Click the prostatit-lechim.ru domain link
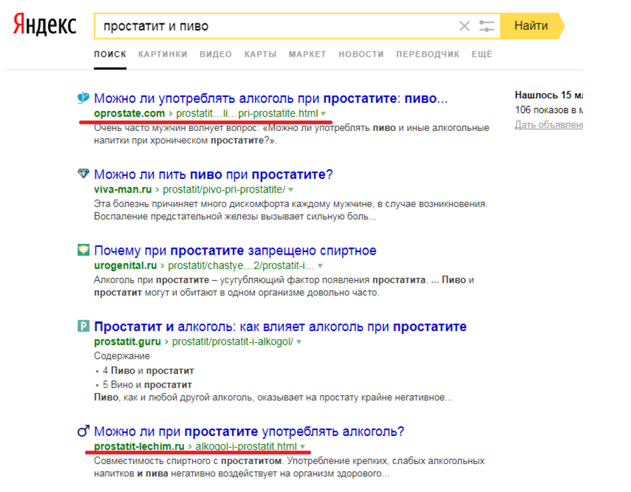The image size is (631, 492). [139, 446]
